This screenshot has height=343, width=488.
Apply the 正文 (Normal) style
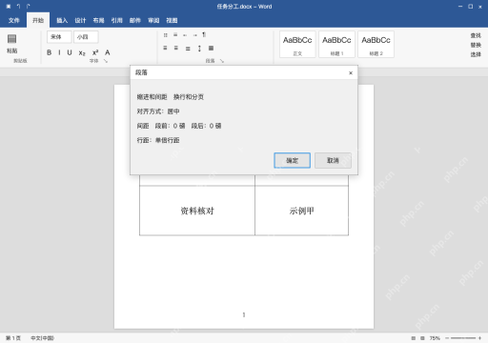coord(297,45)
